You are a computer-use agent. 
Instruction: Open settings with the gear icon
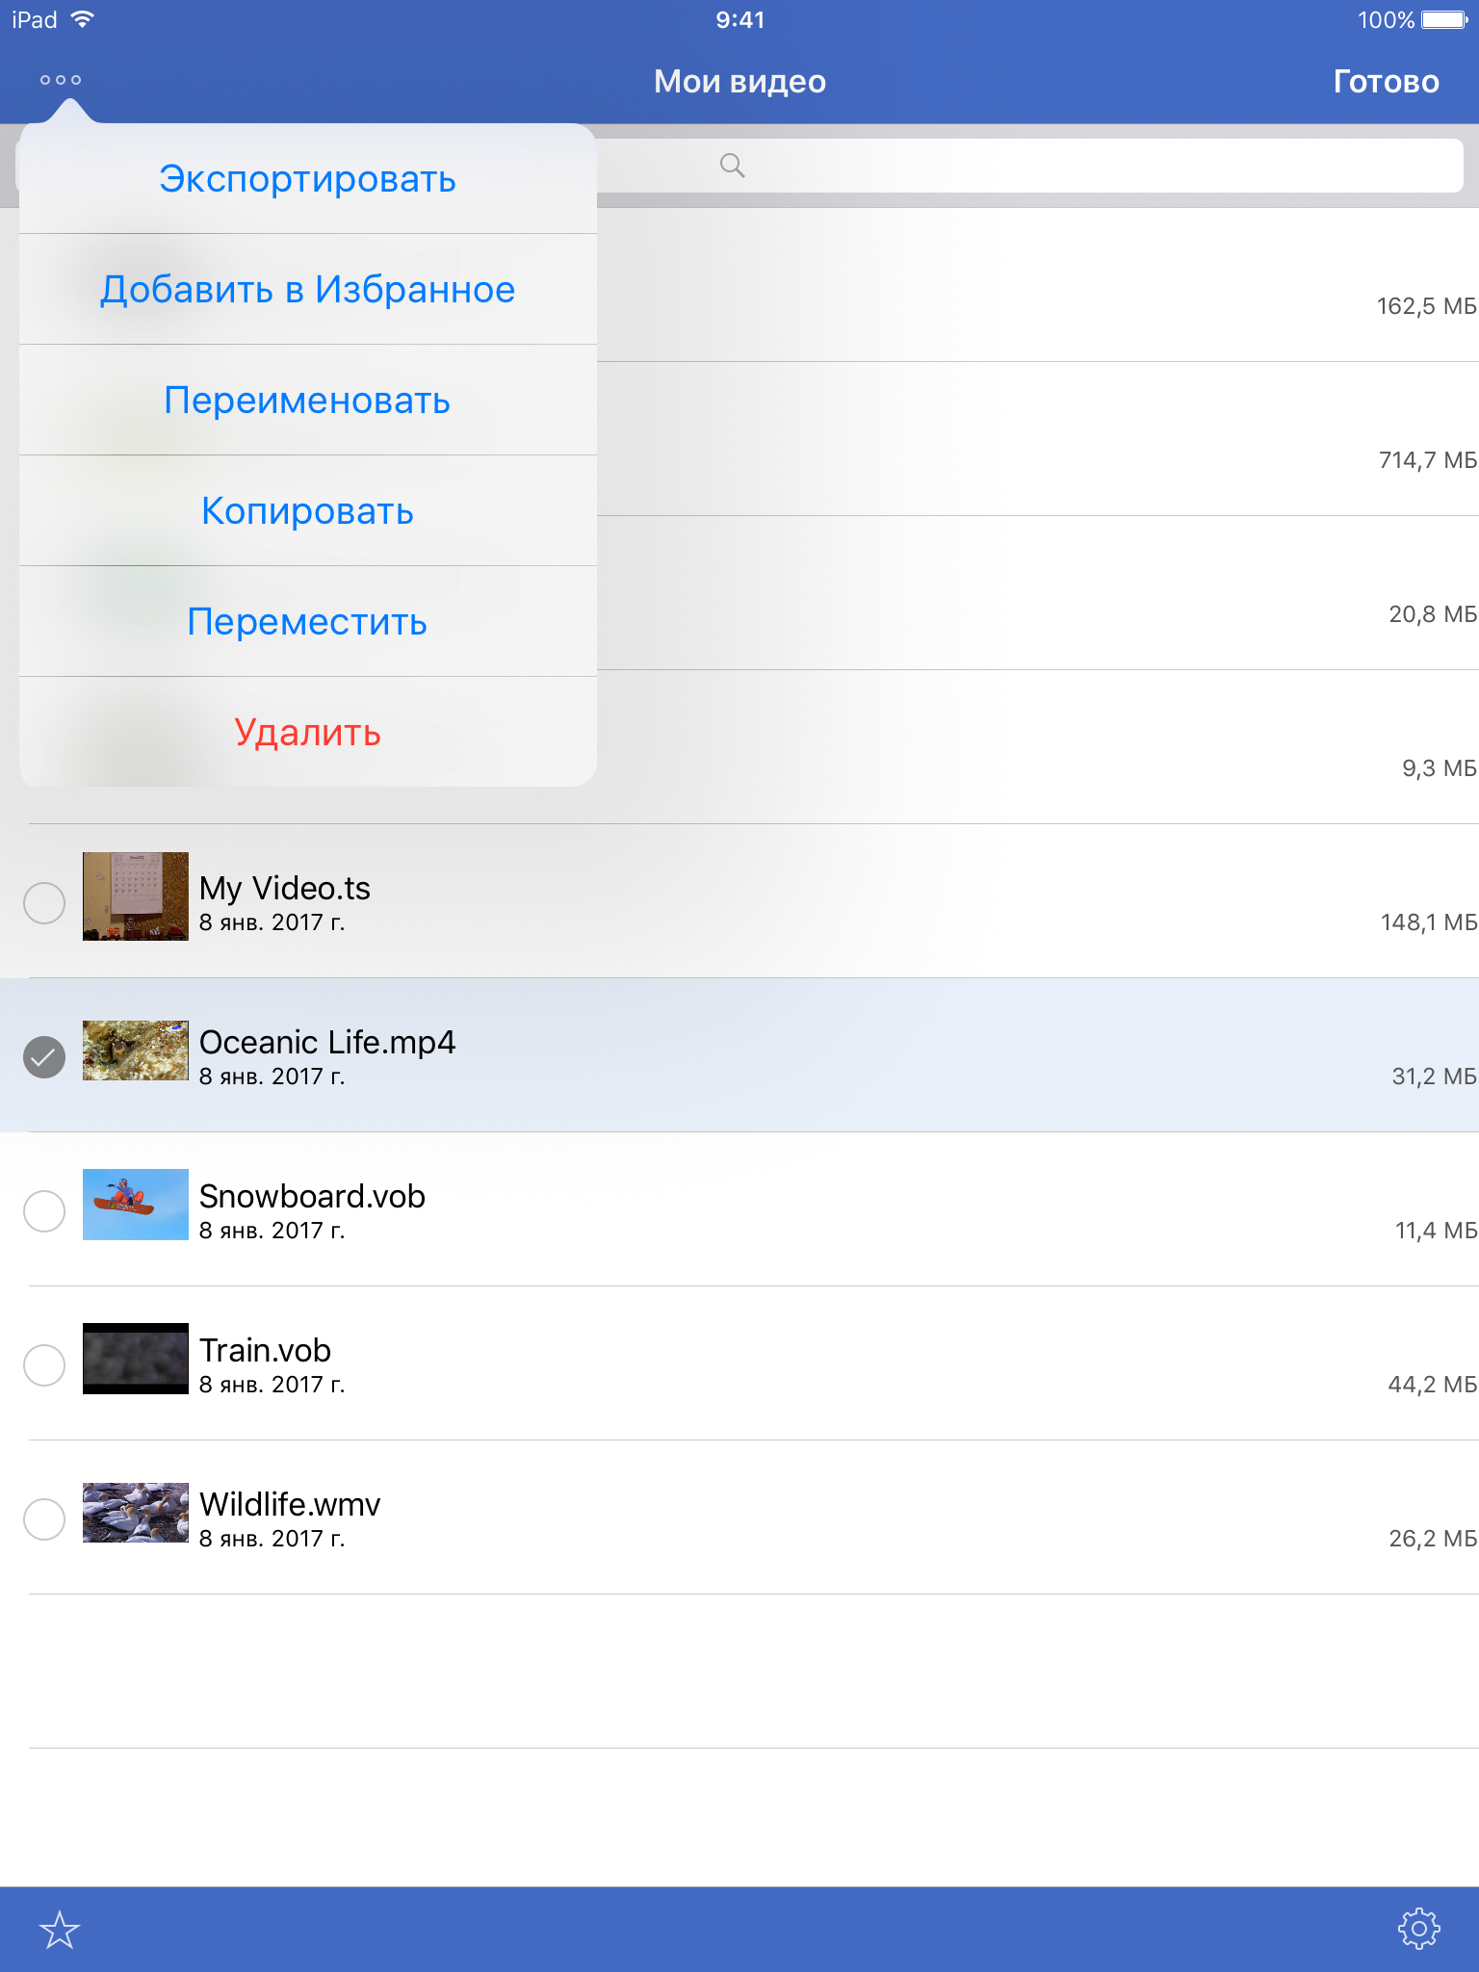tap(1418, 1929)
